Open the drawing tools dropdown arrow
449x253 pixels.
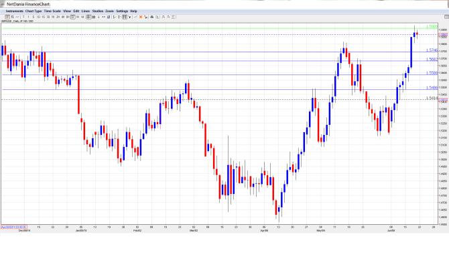coord(129,17)
